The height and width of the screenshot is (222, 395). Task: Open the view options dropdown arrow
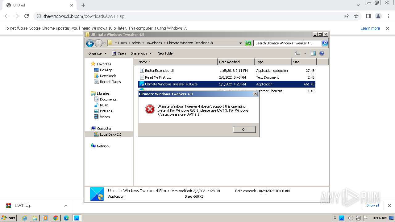click(x=305, y=53)
